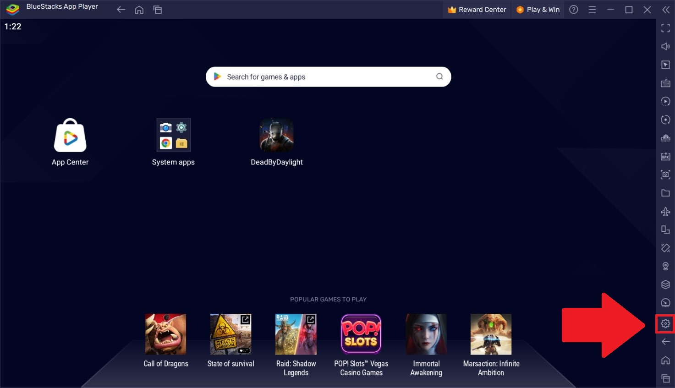Click the airplane mode sidebar icon
The height and width of the screenshot is (388, 675).
point(665,211)
